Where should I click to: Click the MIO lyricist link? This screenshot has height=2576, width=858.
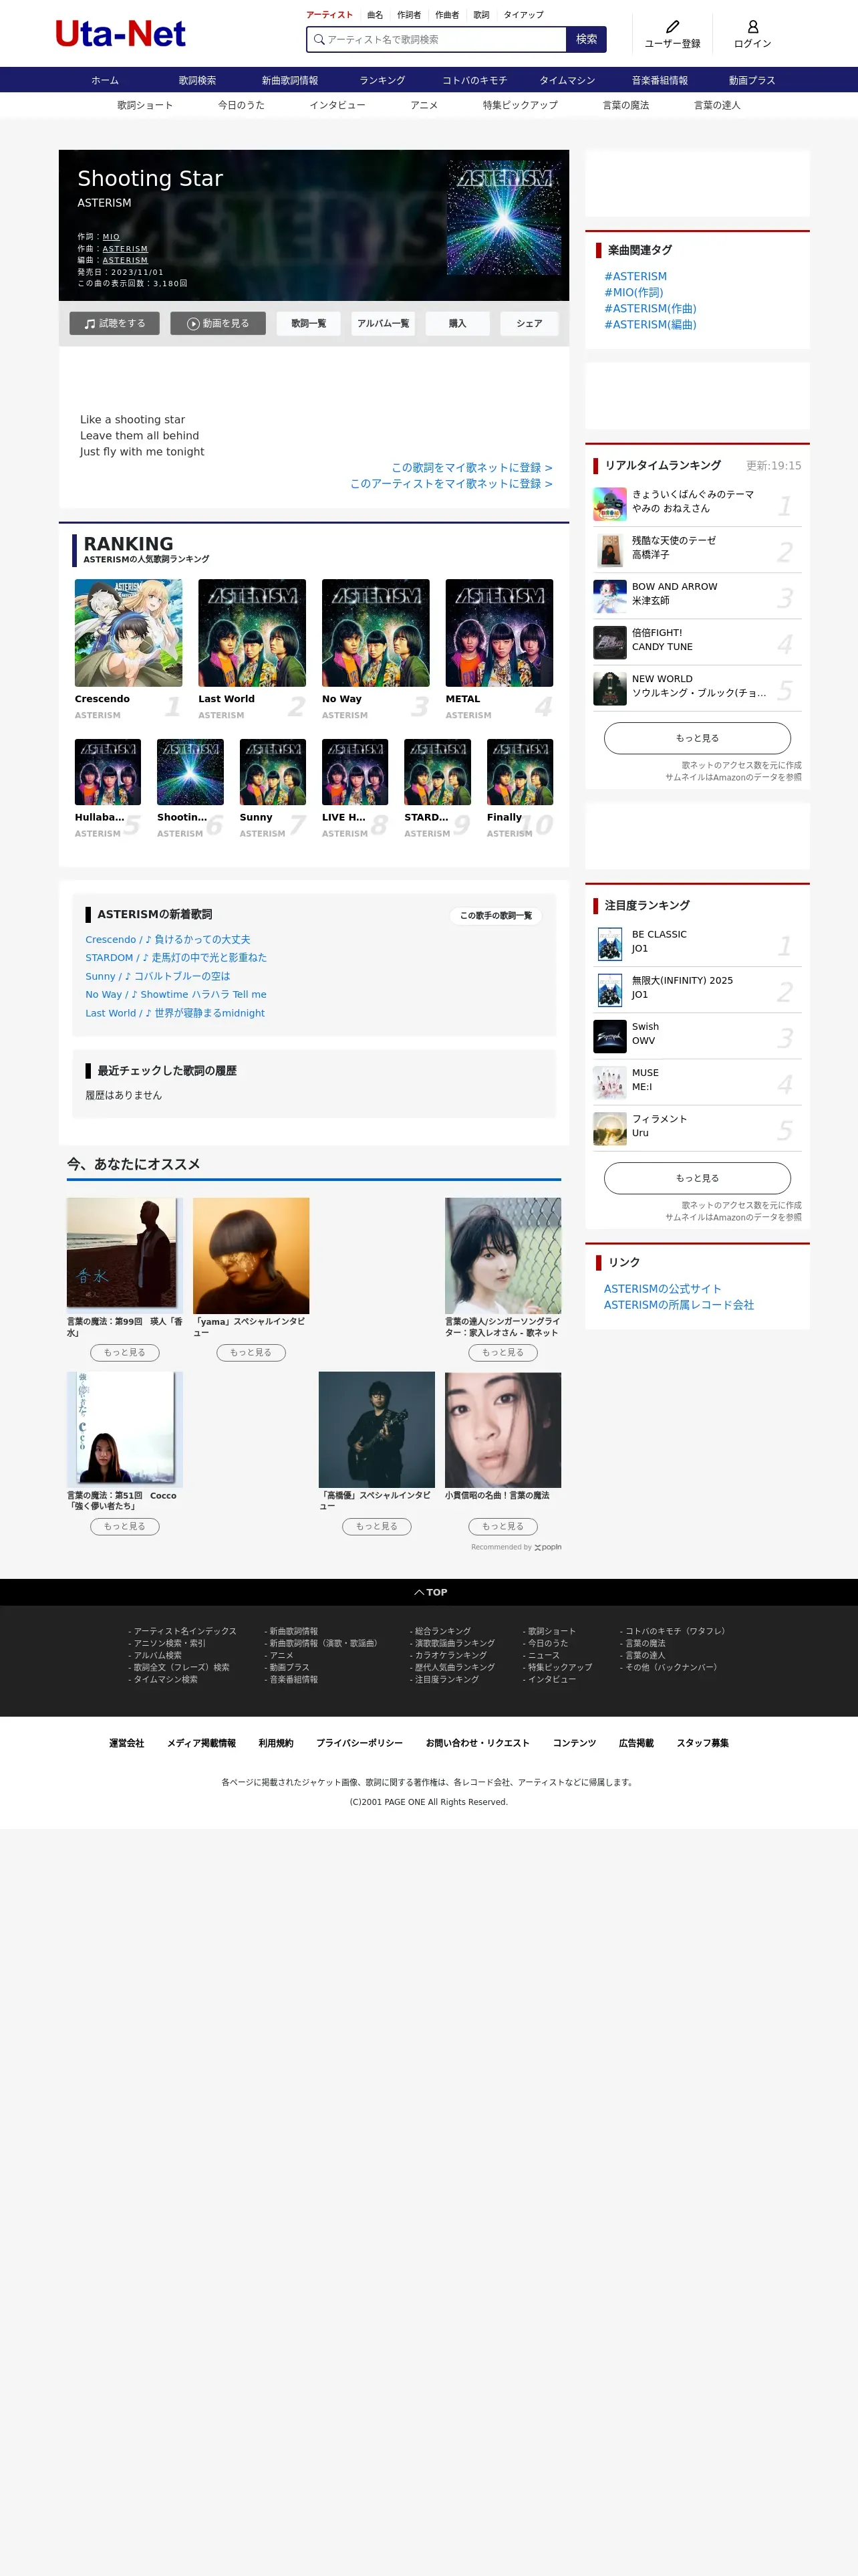pyautogui.click(x=111, y=237)
